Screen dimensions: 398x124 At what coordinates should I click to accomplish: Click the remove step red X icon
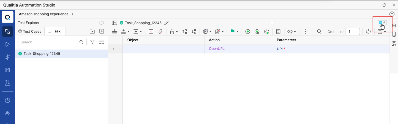click(151, 32)
